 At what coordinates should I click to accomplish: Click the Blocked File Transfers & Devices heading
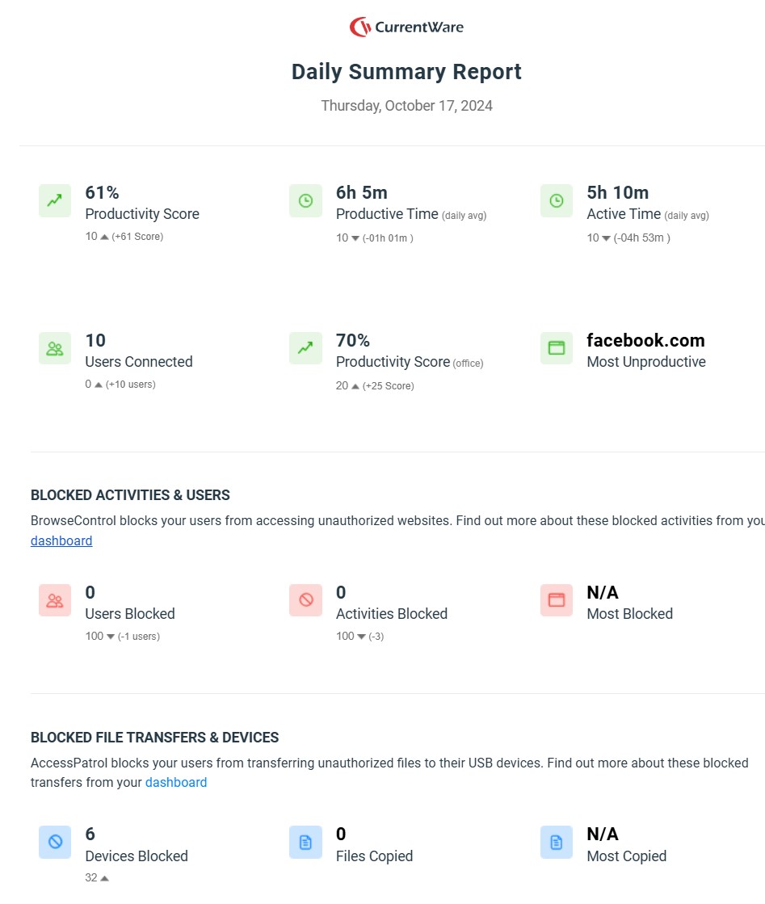point(154,738)
